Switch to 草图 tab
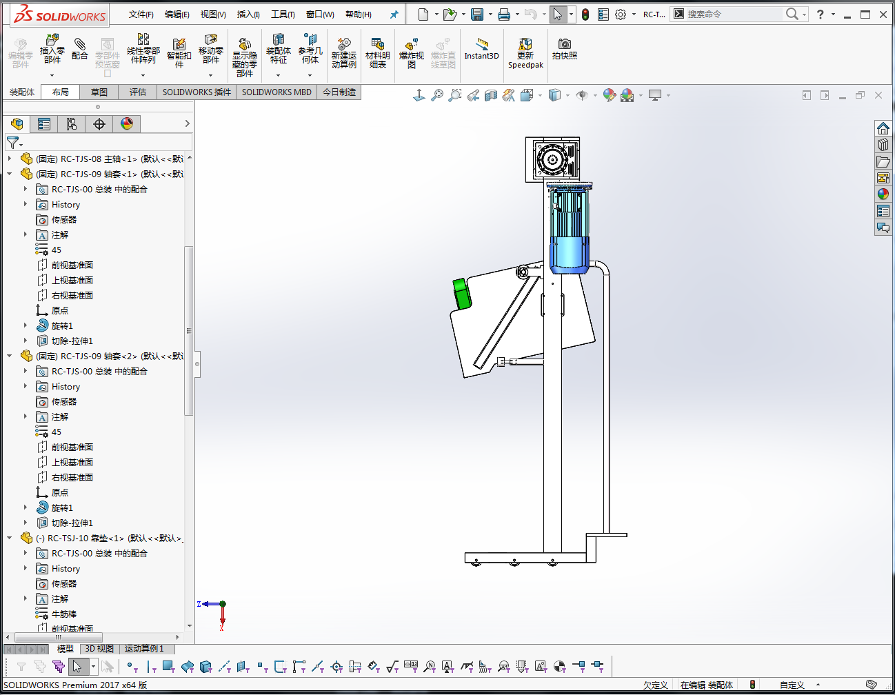 point(99,92)
